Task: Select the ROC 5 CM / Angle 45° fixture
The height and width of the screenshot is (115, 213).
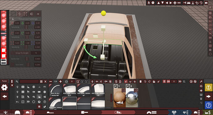Action: point(84,90)
